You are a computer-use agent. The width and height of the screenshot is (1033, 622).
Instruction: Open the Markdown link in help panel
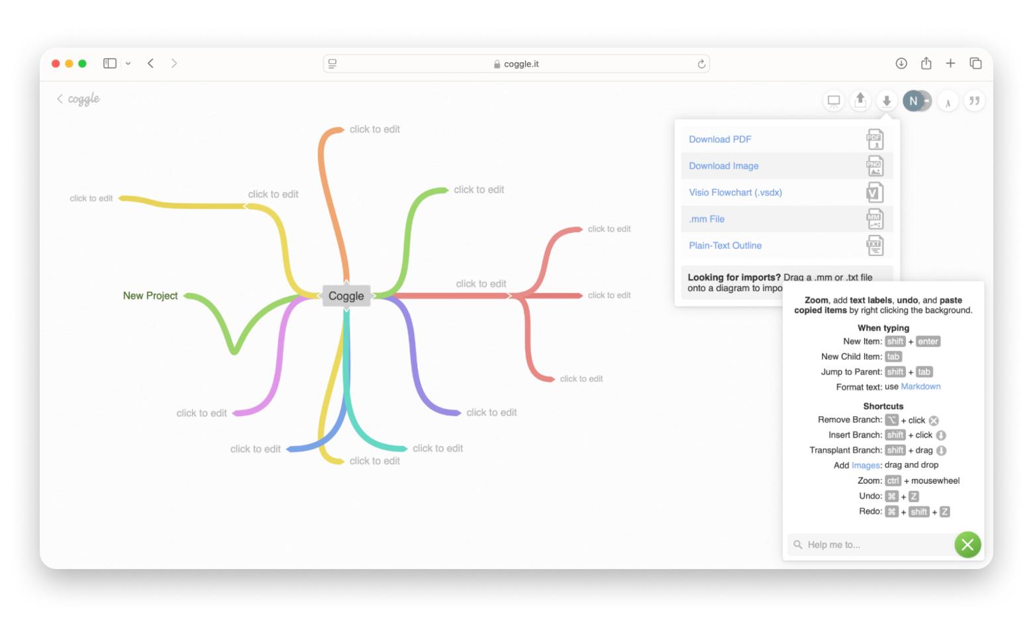pyautogui.click(x=920, y=387)
